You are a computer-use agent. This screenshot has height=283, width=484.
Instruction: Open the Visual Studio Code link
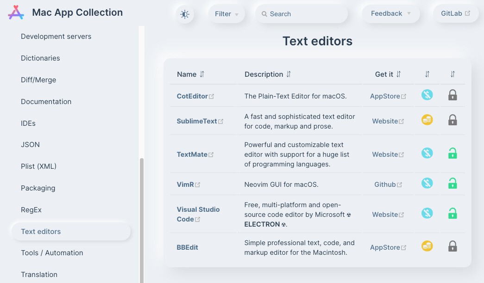pyautogui.click(x=198, y=214)
